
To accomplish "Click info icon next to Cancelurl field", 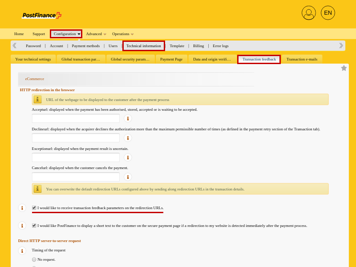I will click(128, 177).
